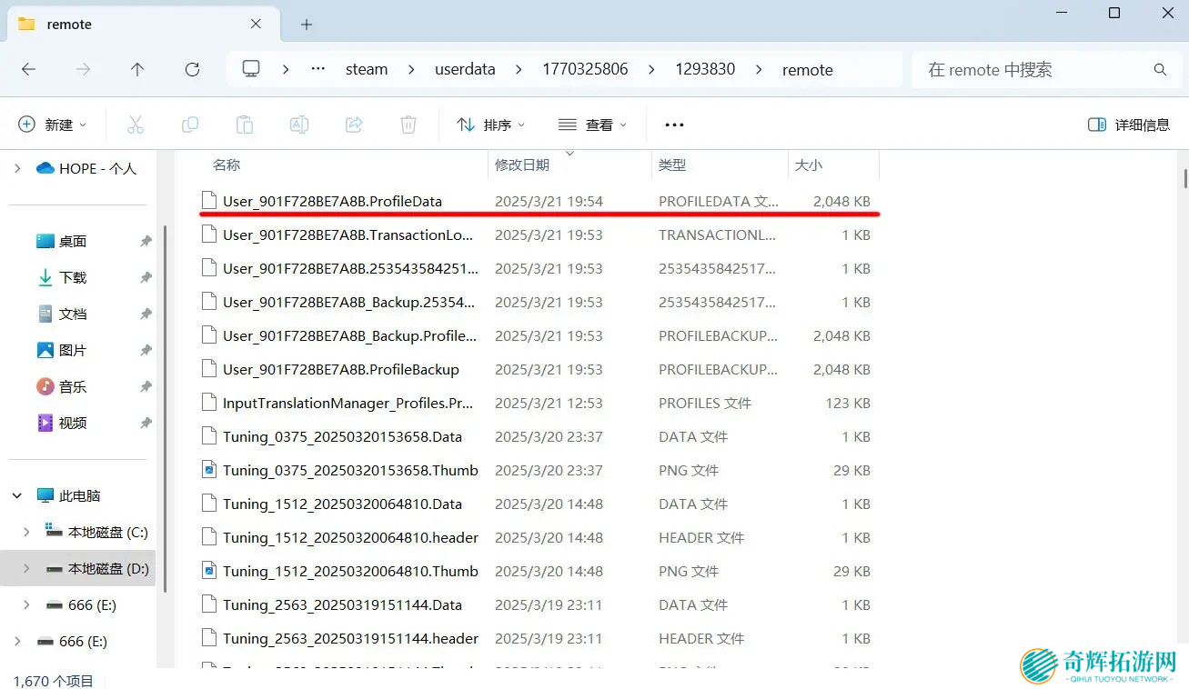Open the 查看 view dropdown
The image size is (1189, 689).
click(592, 125)
